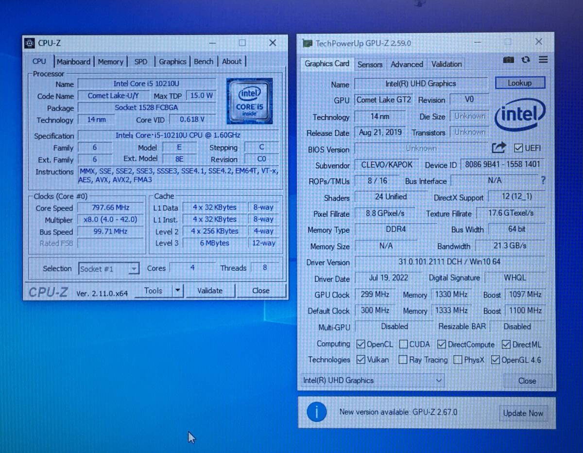This screenshot has height=453, width=583.
Task: Click the GPU-Z refresh icon
Action: [526, 60]
